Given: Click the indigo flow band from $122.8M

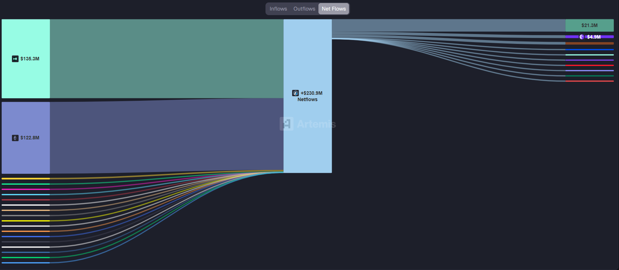Looking at the screenshot, I should point(167,136).
